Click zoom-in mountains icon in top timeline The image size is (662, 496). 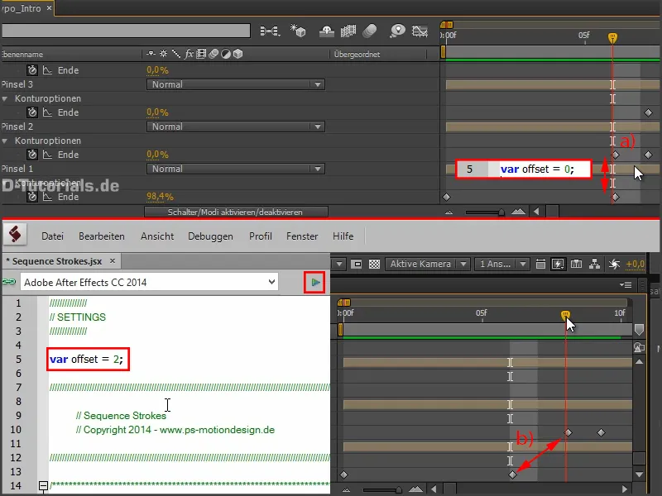coord(518,212)
